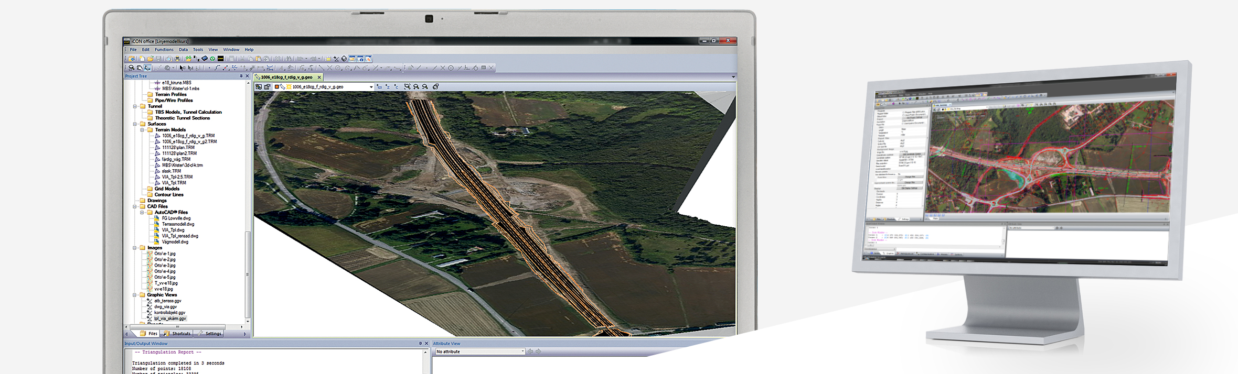
Task: Toggle the pin on Project Tree panel
Action: (x=241, y=76)
